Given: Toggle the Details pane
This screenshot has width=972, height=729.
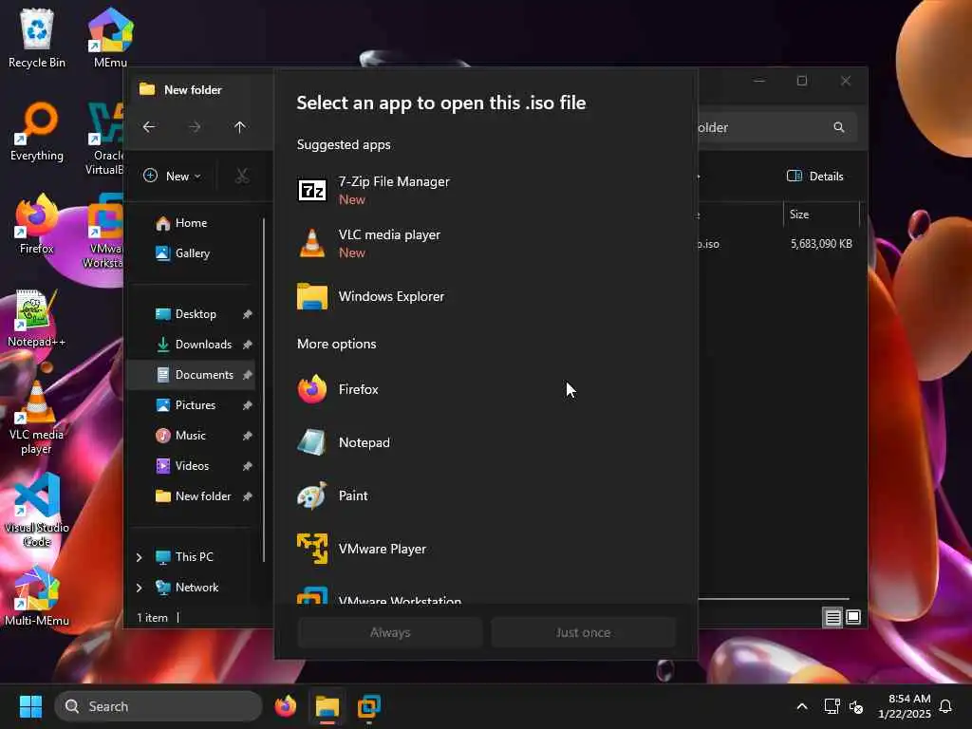Looking at the screenshot, I should pos(815,176).
